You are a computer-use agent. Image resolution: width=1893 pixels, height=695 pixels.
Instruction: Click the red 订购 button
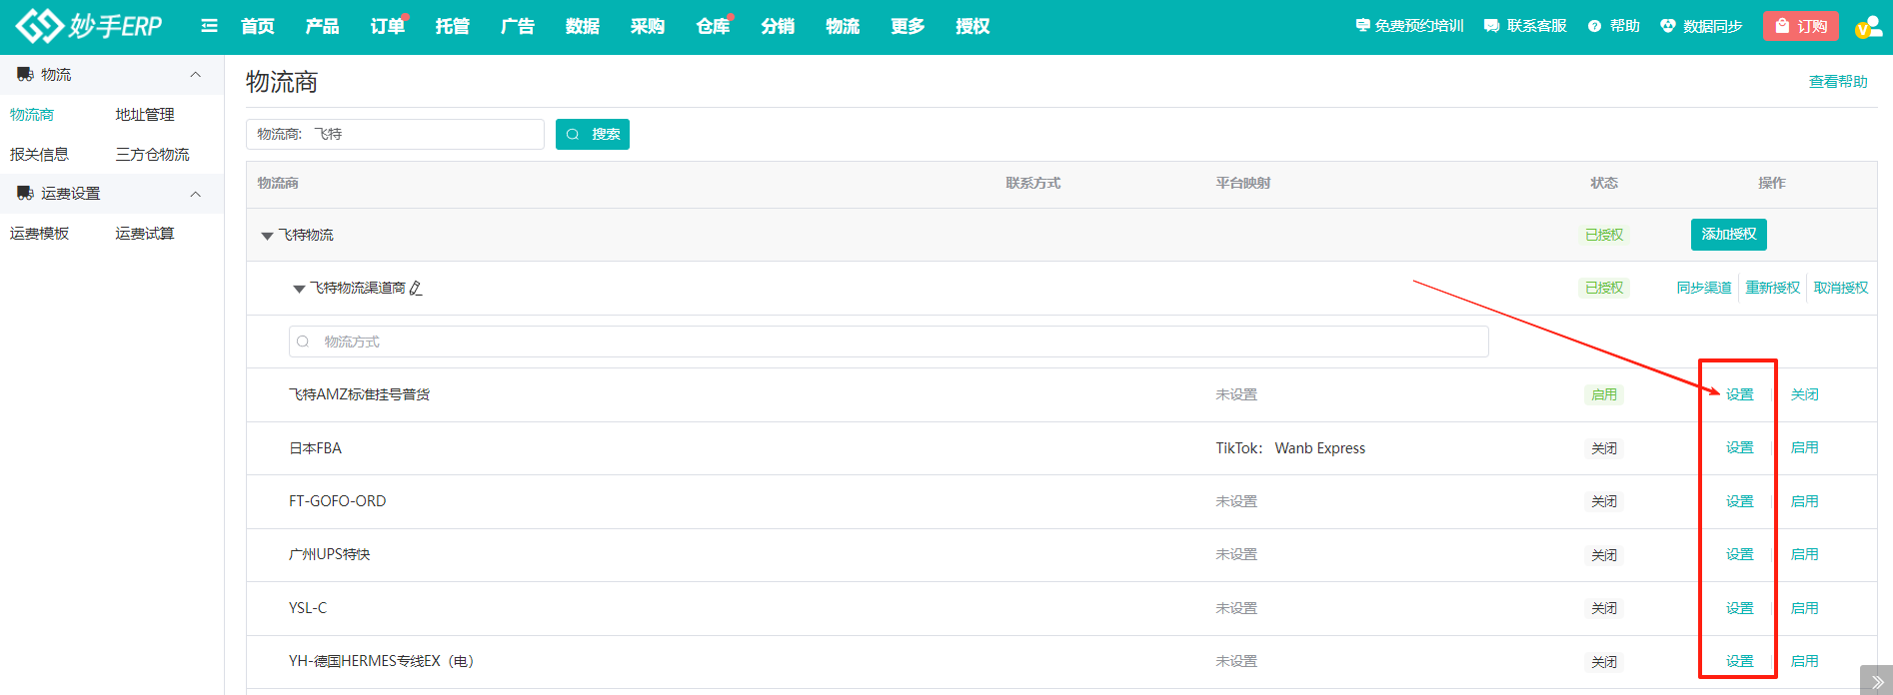1802,26
